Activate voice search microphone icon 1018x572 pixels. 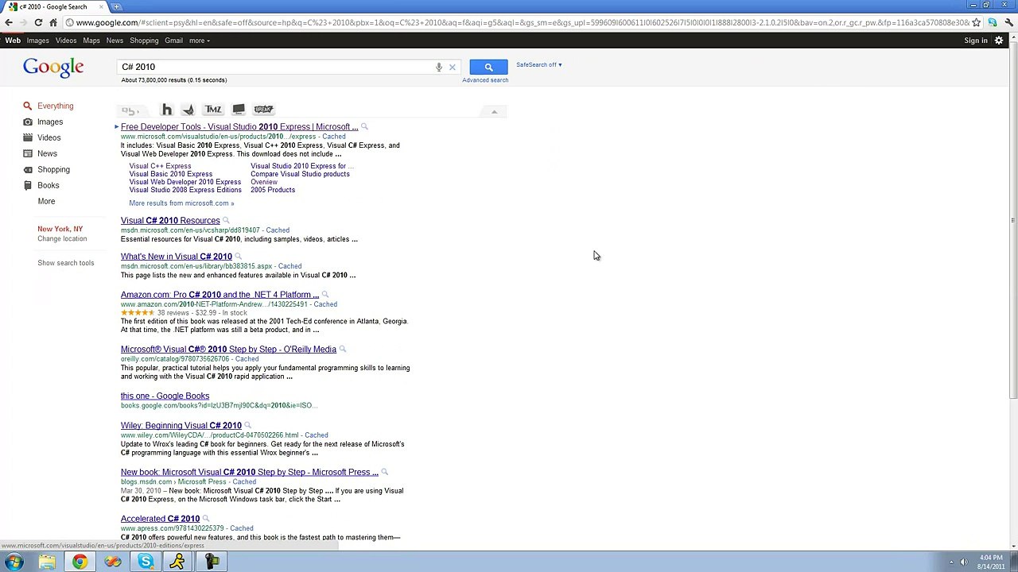tap(438, 67)
